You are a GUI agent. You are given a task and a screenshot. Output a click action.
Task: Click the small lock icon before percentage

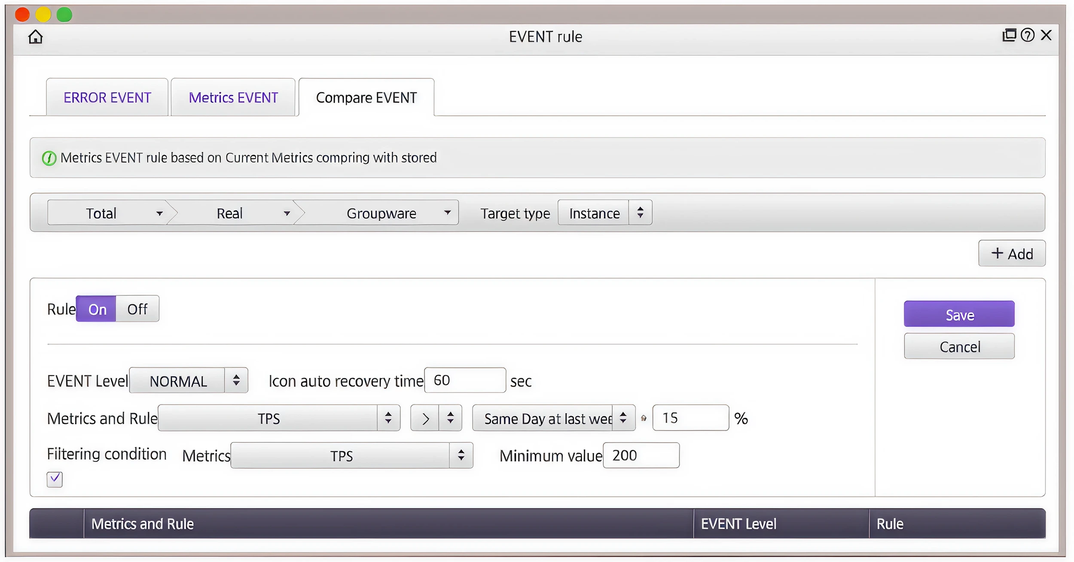[x=644, y=418]
